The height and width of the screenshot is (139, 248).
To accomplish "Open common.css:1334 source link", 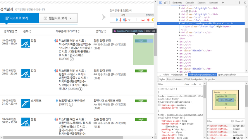I will pyautogui.click(x=185, y=96).
